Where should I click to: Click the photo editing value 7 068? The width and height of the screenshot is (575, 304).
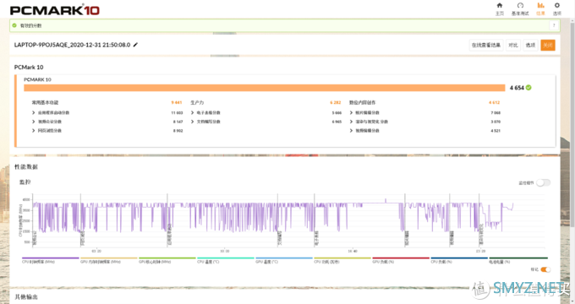click(496, 113)
